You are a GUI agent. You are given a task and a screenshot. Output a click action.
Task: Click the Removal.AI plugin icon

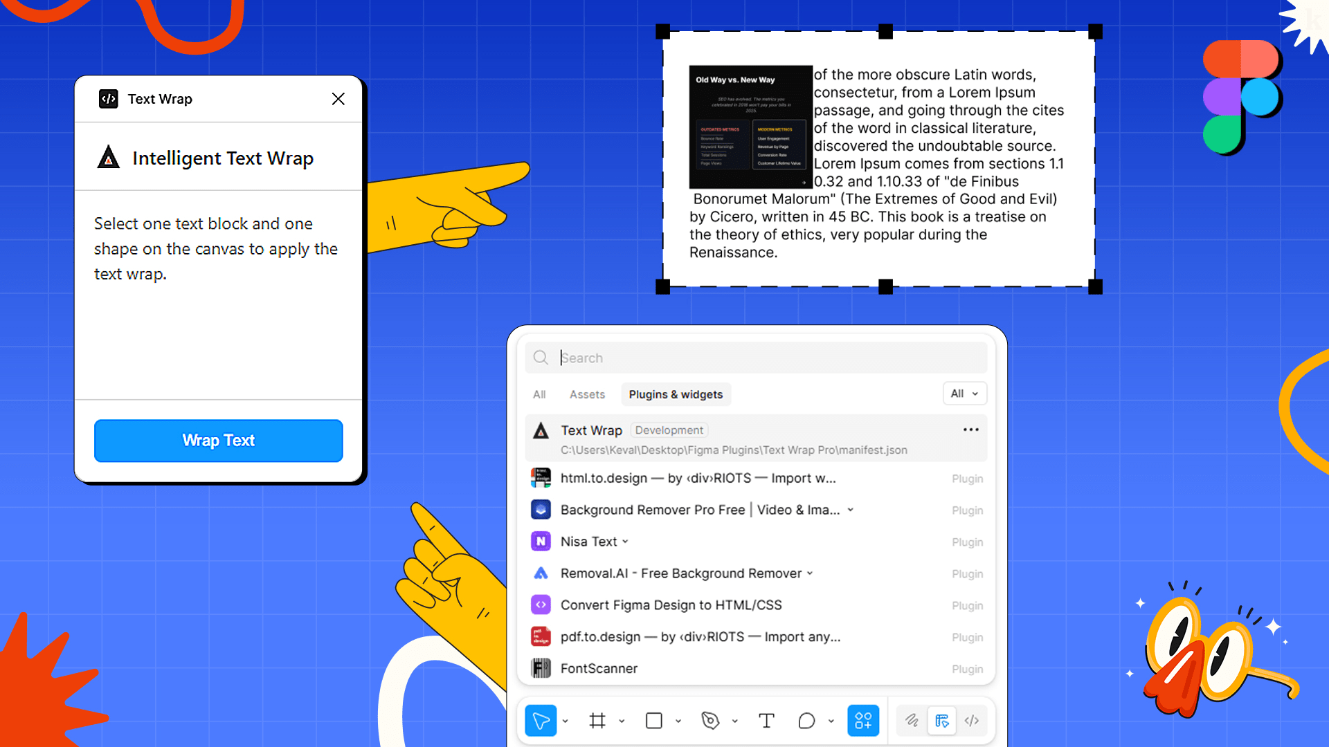541,573
